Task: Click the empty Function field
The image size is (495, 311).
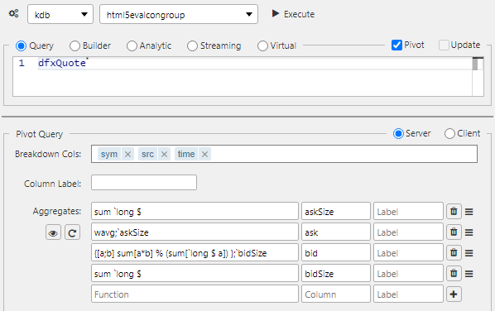Action: click(195, 294)
